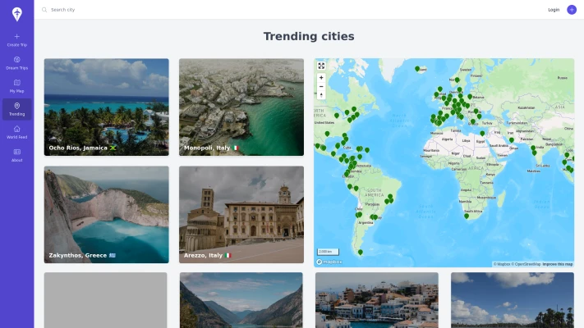Open the harbor town city card
This screenshot has width=584, height=328.
pyautogui.click(x=377, y=300)
